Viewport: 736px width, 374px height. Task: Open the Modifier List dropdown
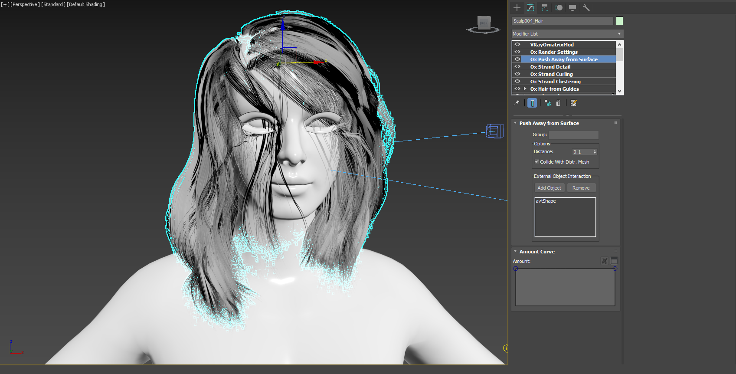pyautogui.click(x=567, y=34)
